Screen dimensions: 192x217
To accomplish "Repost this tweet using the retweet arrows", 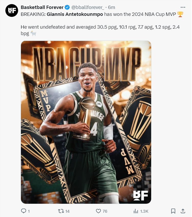I will pos(61,211).
